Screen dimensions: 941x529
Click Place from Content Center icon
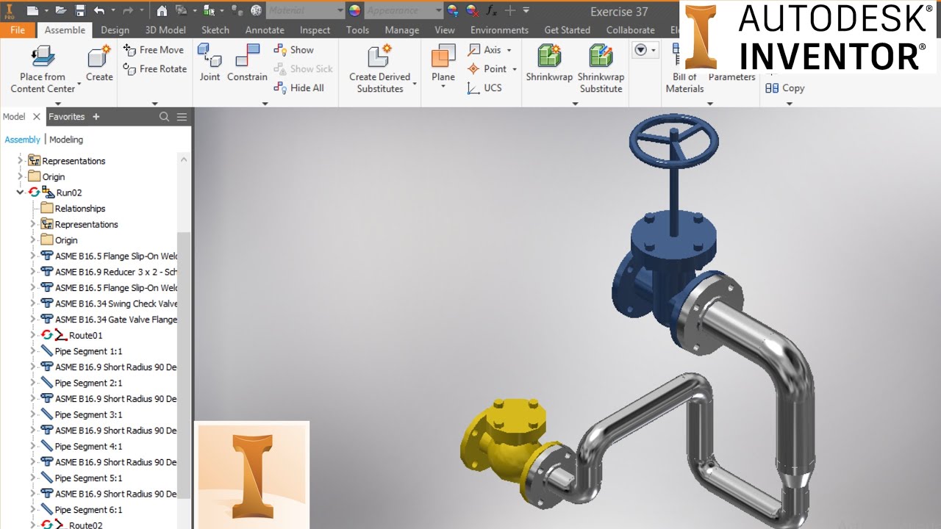point(43,57)
